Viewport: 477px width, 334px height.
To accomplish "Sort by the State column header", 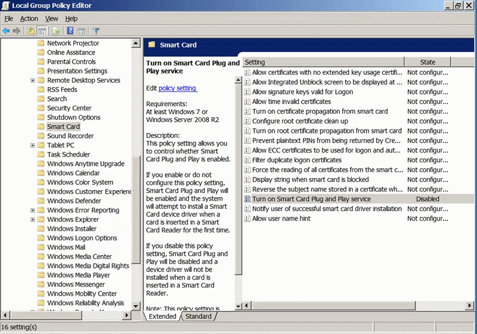I will pos(428,62).
